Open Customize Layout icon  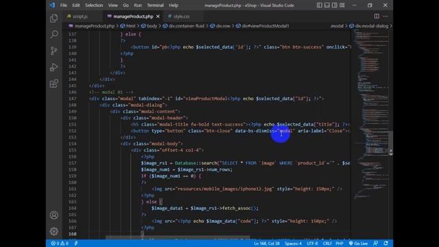tap(342, 5)
